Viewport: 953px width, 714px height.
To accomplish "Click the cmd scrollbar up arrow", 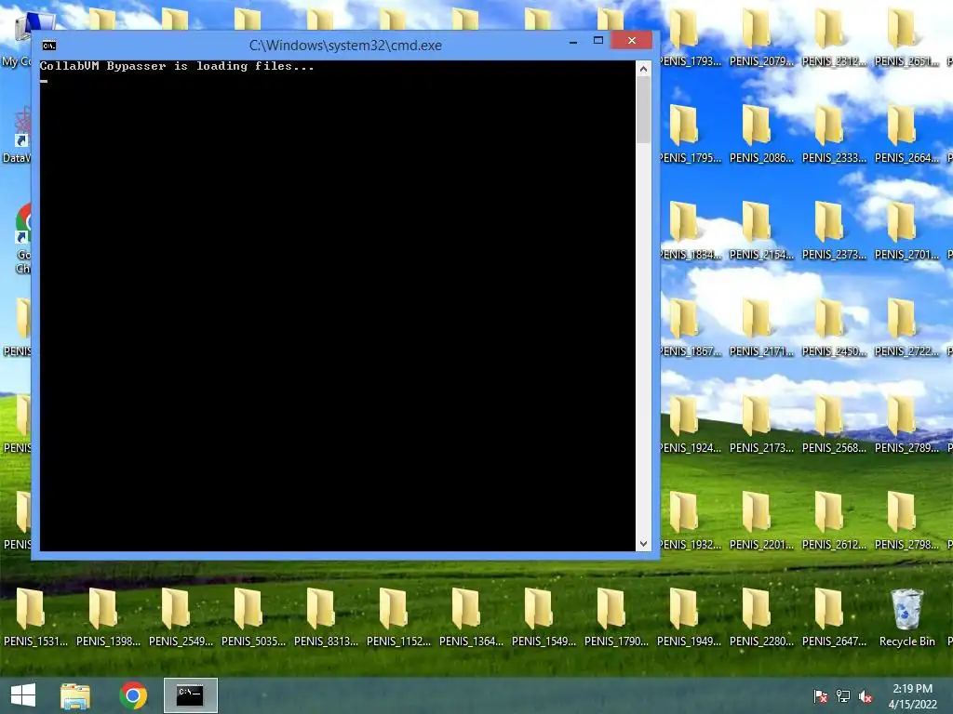I will (x=643, y=69).
